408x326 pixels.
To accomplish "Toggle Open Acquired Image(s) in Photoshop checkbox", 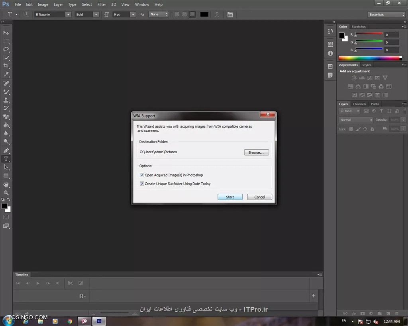I will tap(142, 175).
